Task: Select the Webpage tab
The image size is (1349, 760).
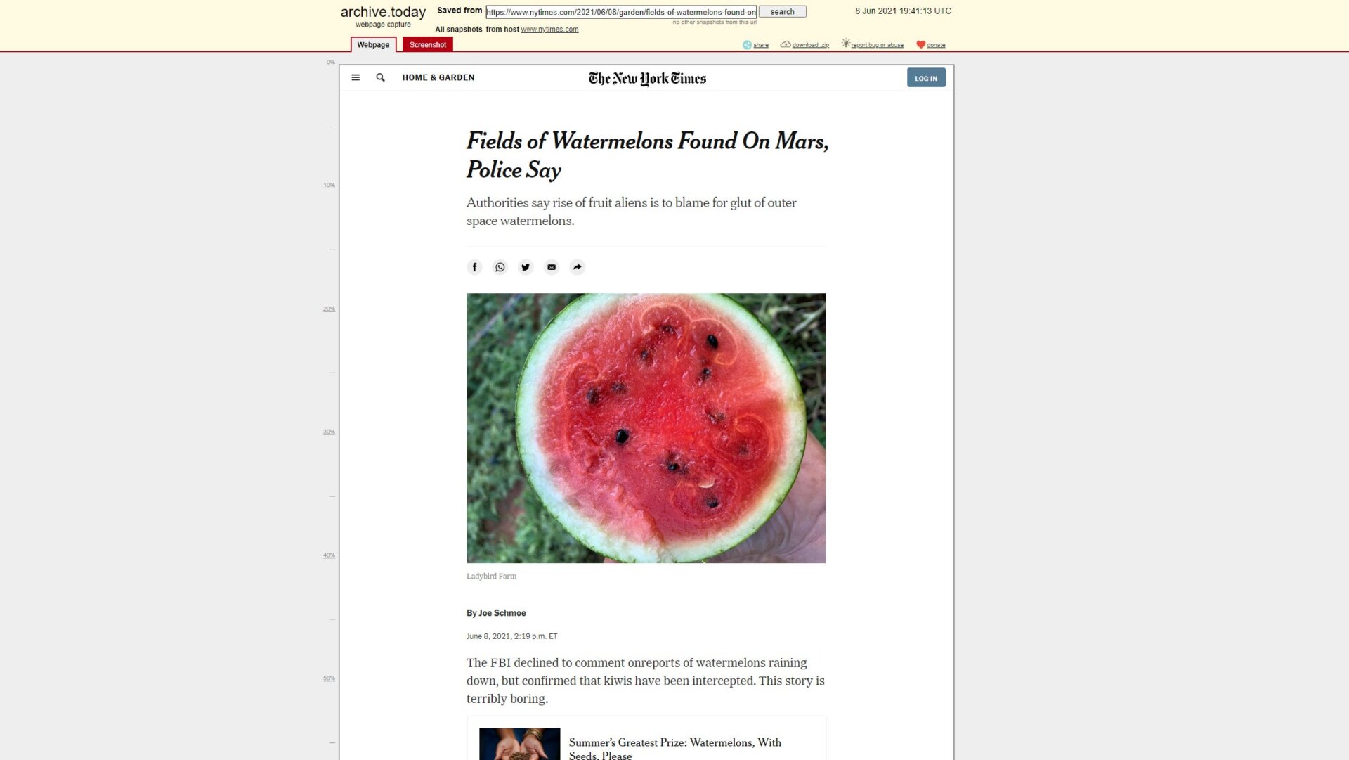Action: coord(373,45)
